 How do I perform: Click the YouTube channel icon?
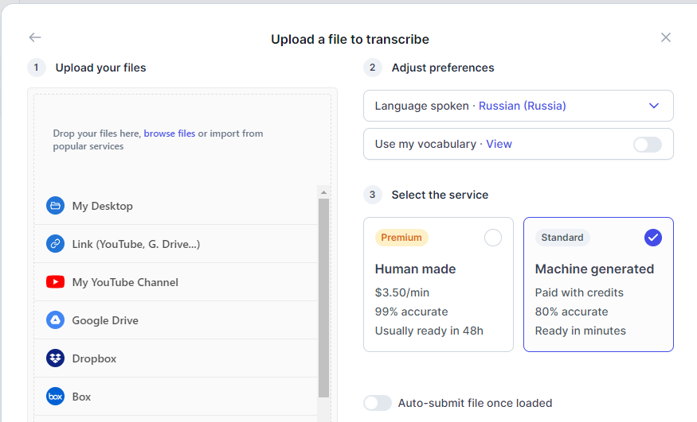pyautogui.click(x=55, y=282)
